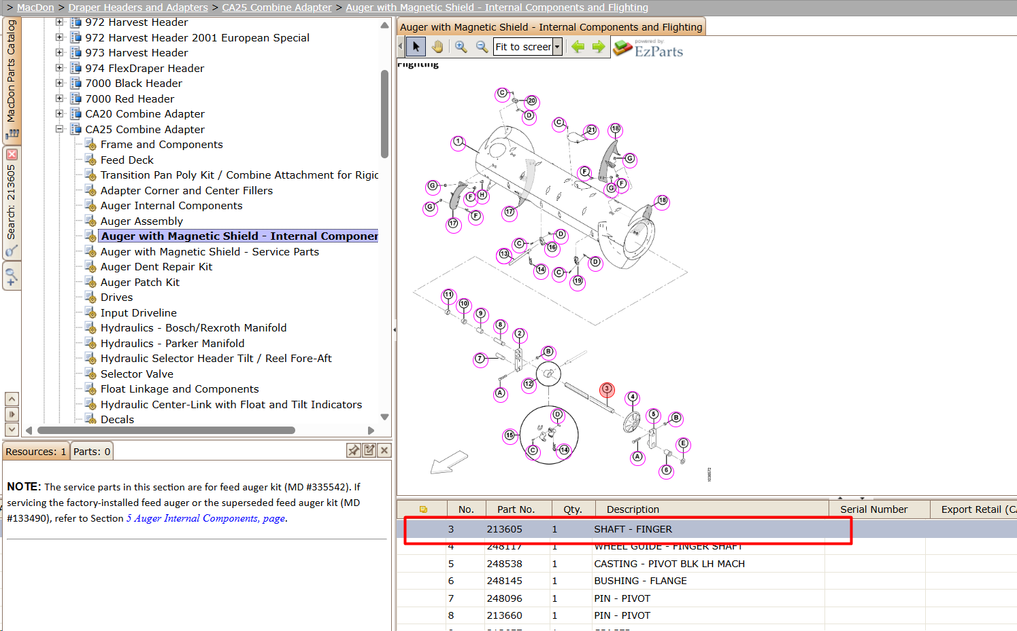Click the tree horizontal scrollbar
1017x631 pixels.
point(166,430)
